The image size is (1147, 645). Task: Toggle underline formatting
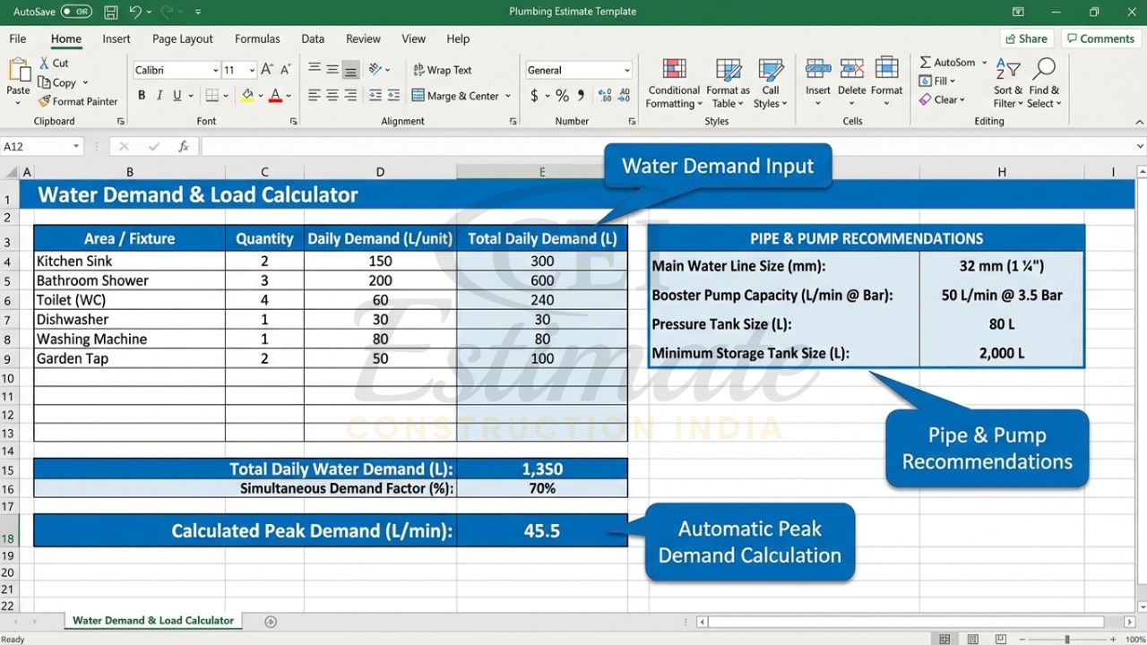176,94
